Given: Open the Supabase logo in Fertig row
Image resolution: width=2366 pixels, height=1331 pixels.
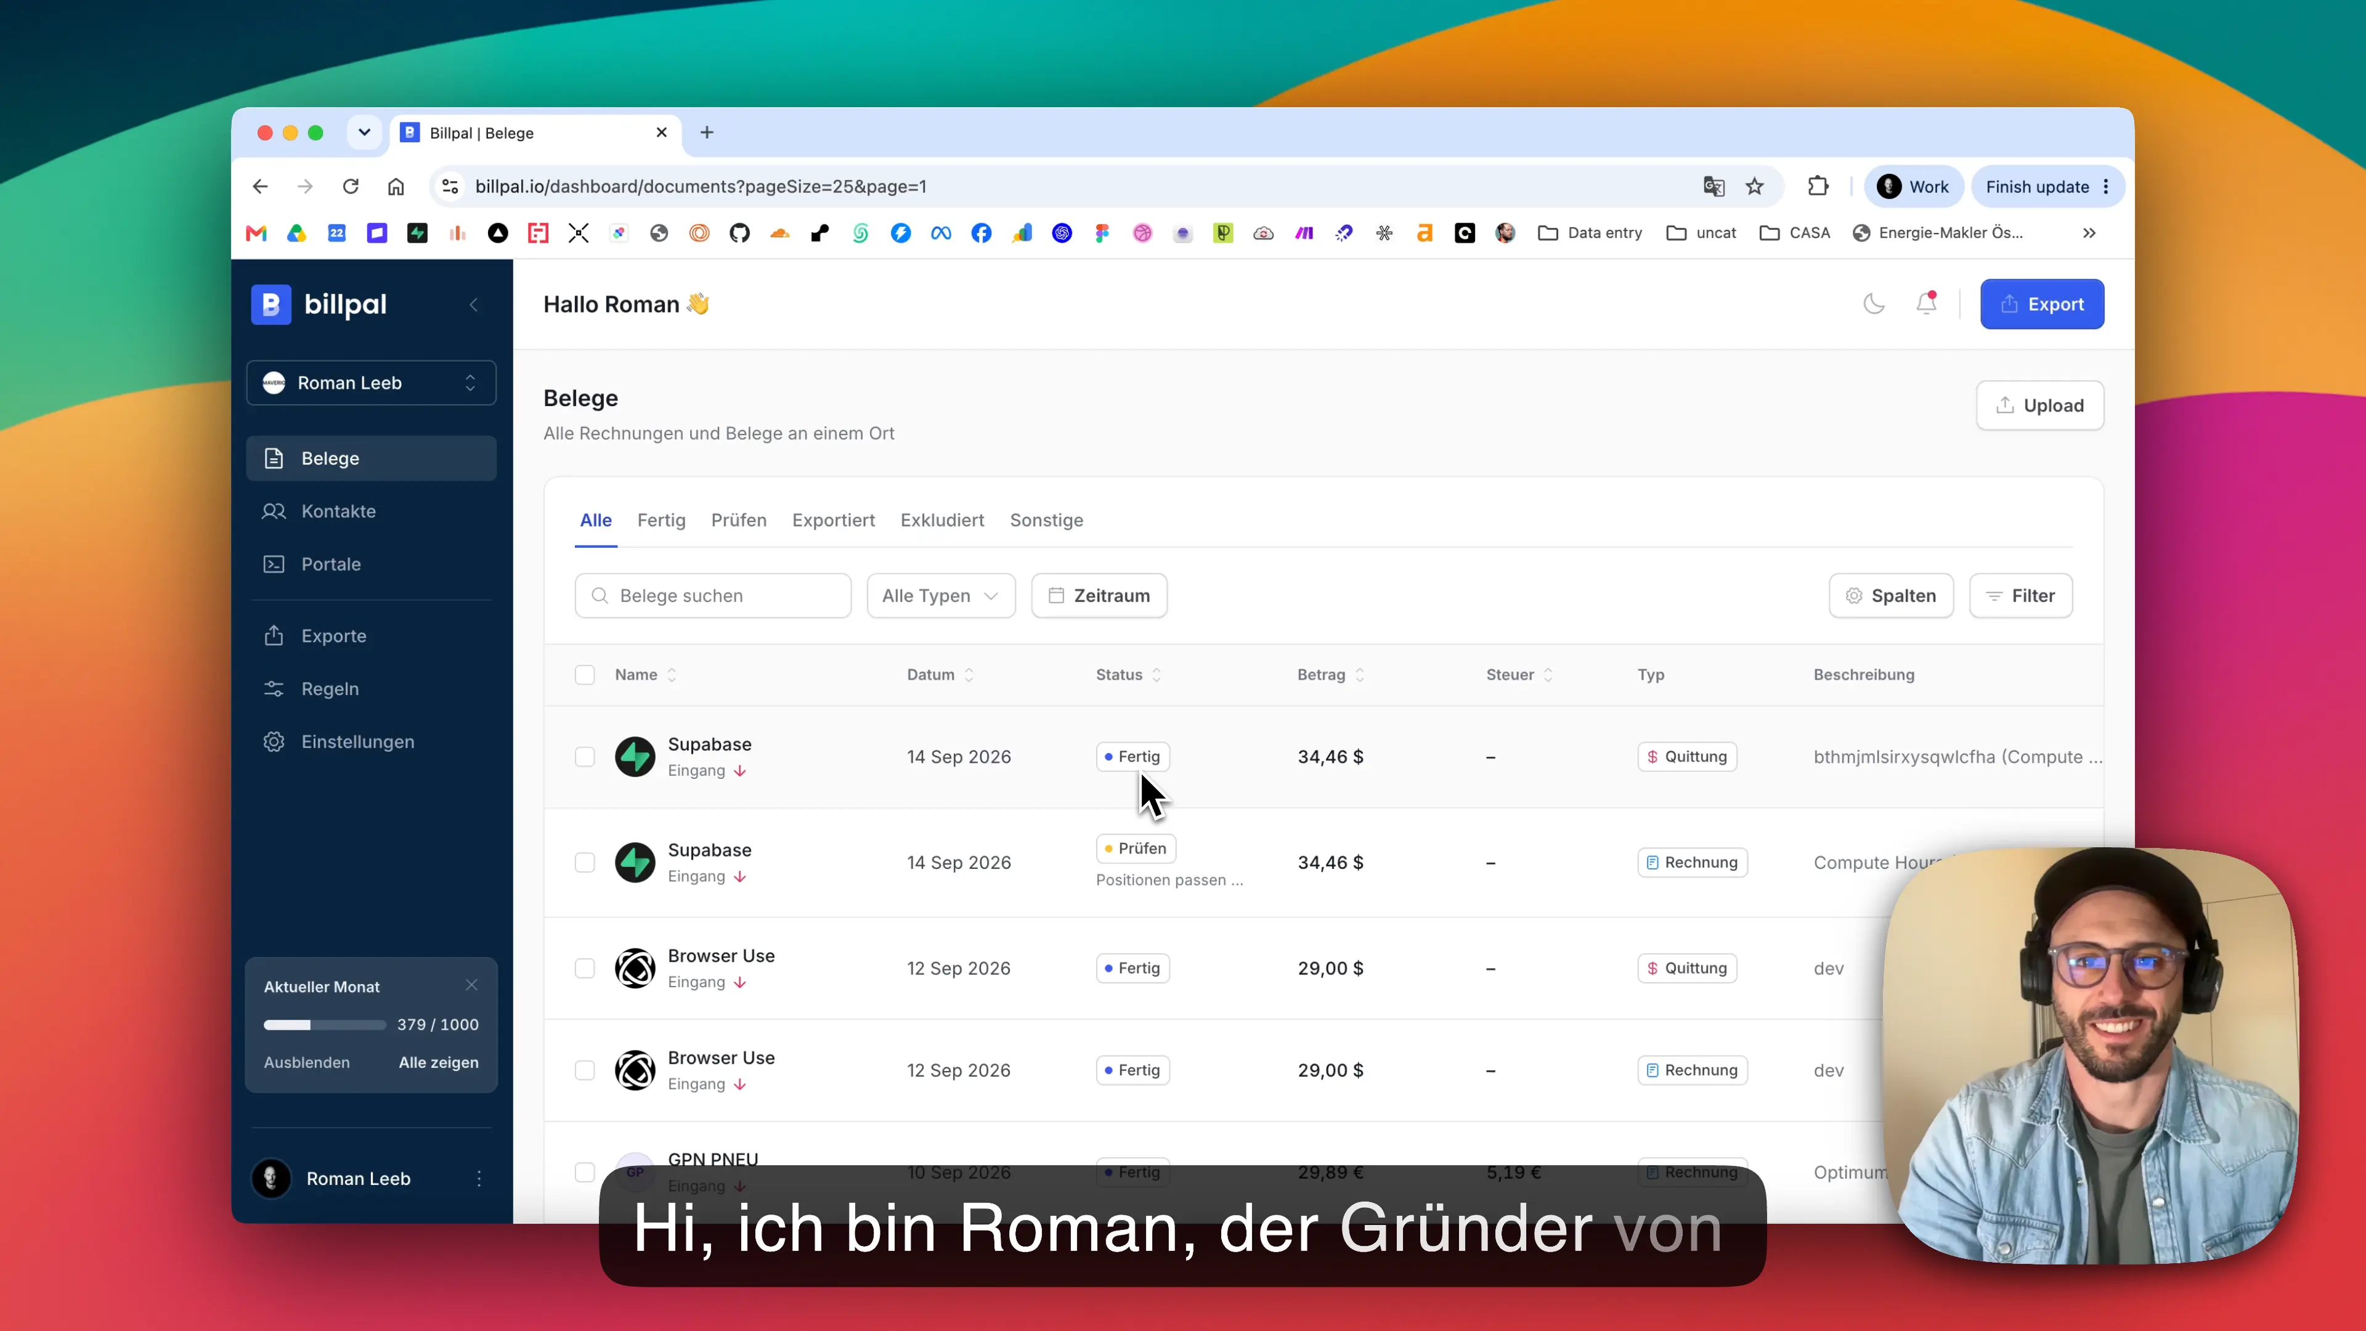Looking at the screenshot, I should 635,757.
